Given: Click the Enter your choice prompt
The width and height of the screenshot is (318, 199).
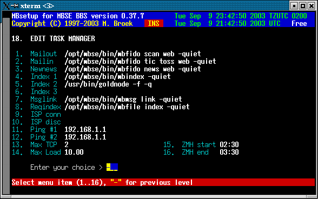Looking at the screenshot, I should click(x=67, y=167).
